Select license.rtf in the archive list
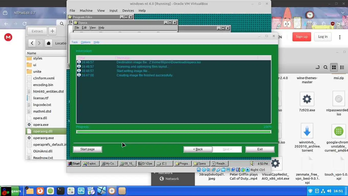This screenshot has width=348, height=196. (46, 98)
